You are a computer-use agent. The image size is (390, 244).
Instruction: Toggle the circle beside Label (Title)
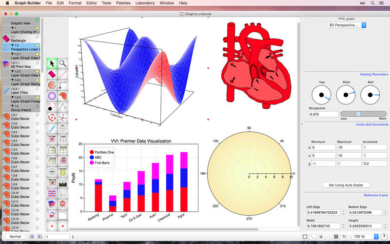pyautogui.click(x=38, y=89)
